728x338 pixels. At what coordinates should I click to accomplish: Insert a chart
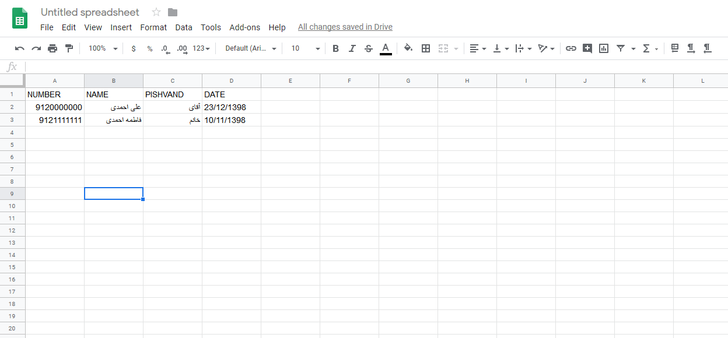click(604, 48)
